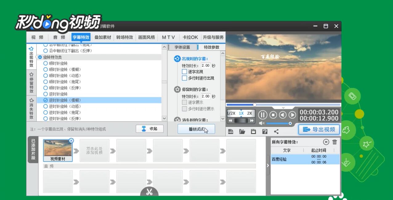The height and width of the screenshot is (200, 393).
Task: Collapse the 旋转特效类 effect category
Action: click(x=40, y=57)
